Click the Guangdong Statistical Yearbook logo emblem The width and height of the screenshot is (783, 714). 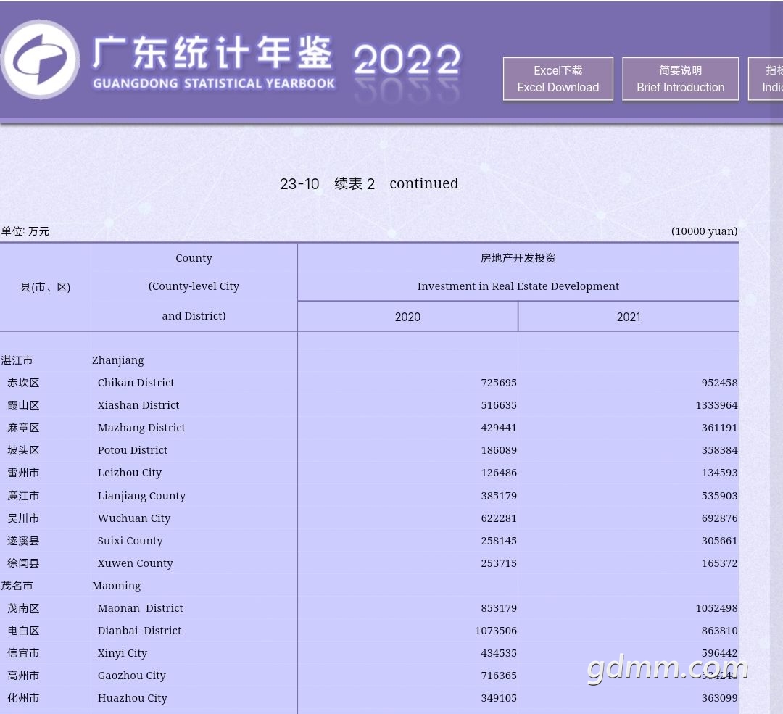(40, 59)
